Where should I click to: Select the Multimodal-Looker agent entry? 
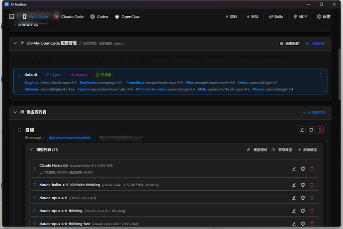point(166,89)
